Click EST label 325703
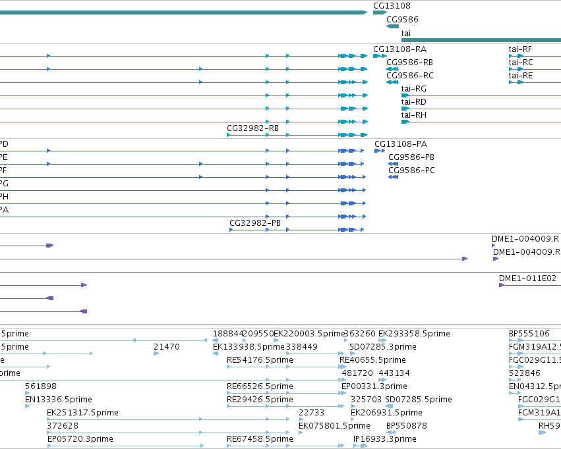Image resolution: width=561 pixels, height=449 pixels. click(366, 400)
